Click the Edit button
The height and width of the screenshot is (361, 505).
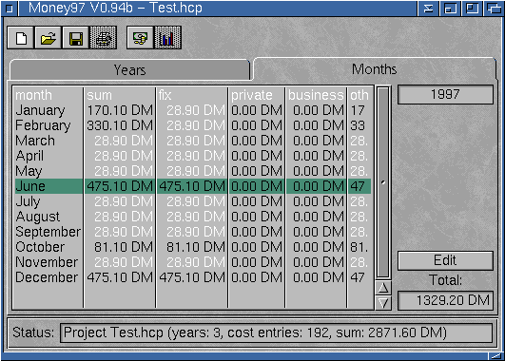pyautogui.click(x=445, y=260)
